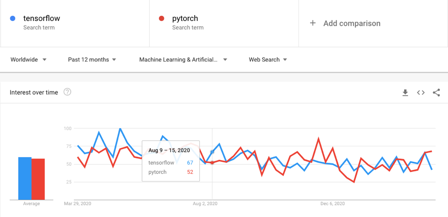Click the blue tensorflow average bar
This screenshot has width=448, height=217.
pos(25,178)
